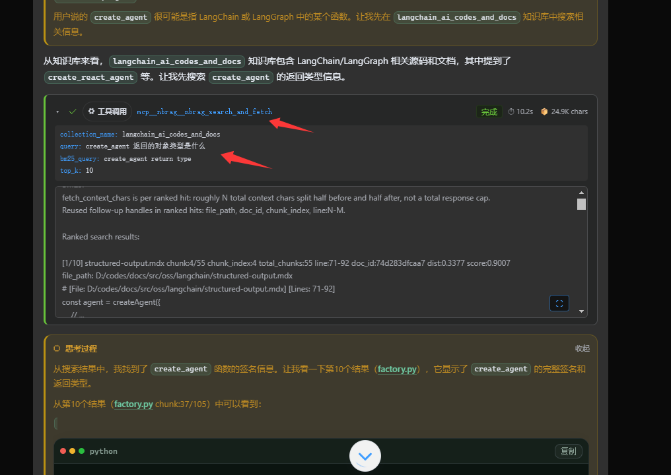Click 'Ranked search results:' line
The height and width of the screenshot is (475, 671).
point(100,237)
